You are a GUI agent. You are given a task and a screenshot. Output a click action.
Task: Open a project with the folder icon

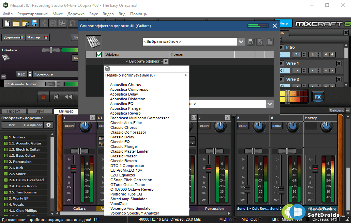tap(16, 23)
